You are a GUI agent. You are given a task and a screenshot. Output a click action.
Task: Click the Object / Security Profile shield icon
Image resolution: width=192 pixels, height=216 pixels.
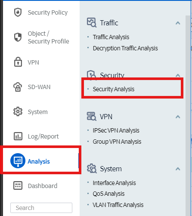coord(18,37)
